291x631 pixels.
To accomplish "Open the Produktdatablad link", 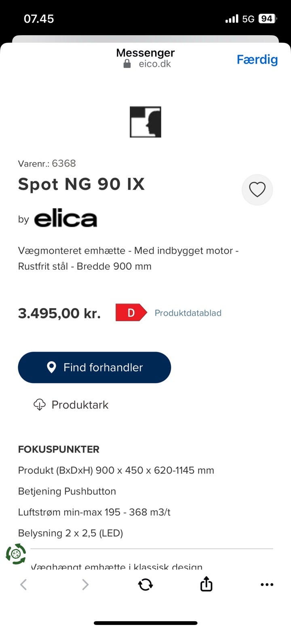I will click(188, 313).
